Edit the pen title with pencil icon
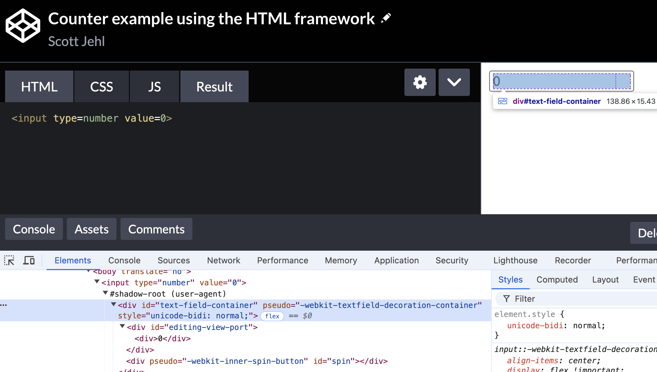Viewport: 657px width, 372px height. tap(386, 18)
